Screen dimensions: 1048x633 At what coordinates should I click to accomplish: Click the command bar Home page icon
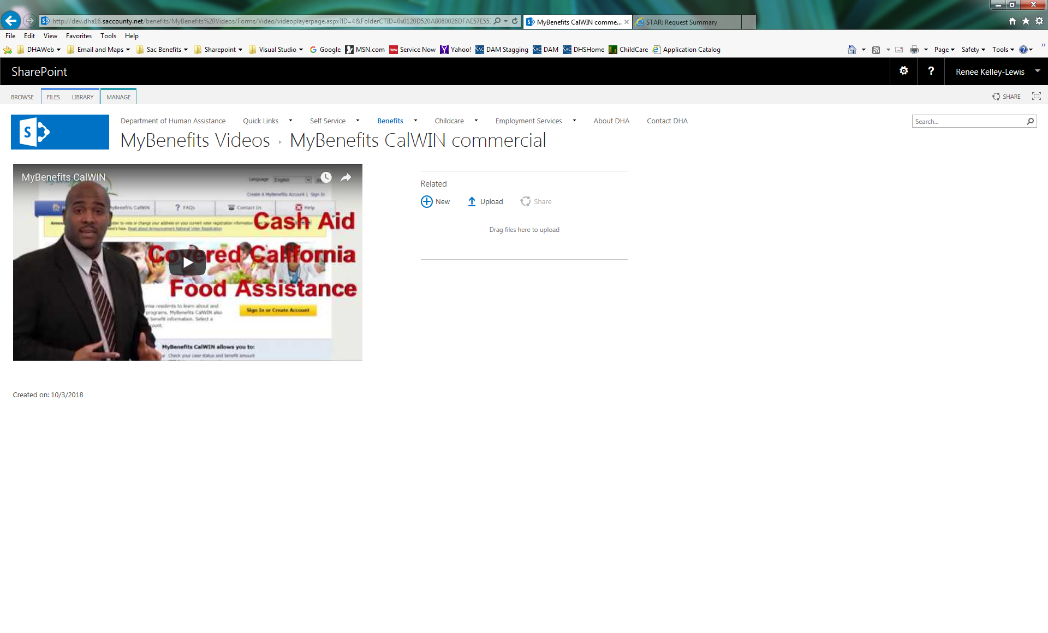click(x=852, y=50)
